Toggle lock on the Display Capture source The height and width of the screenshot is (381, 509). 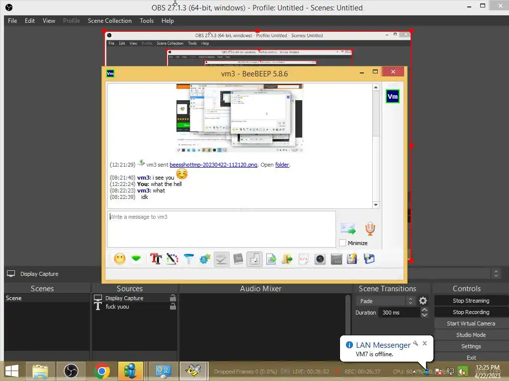click(x=173, y=298)
